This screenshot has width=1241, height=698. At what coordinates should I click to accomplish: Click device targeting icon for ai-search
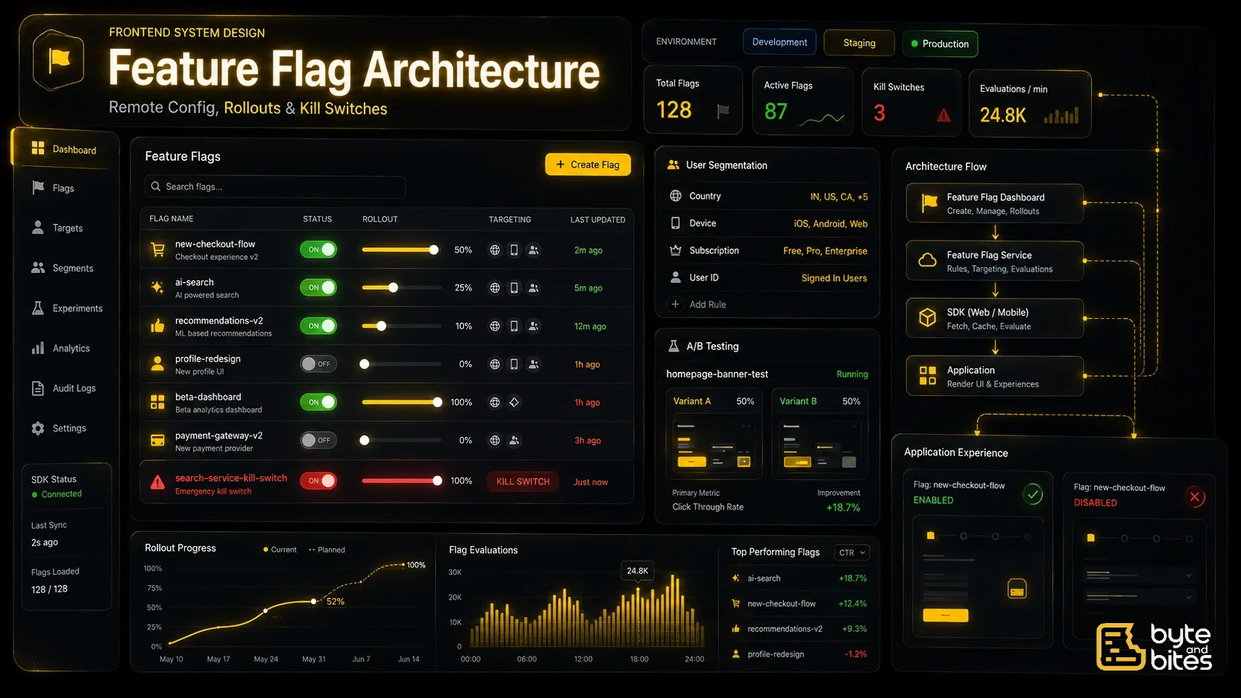tap(514, 288)
